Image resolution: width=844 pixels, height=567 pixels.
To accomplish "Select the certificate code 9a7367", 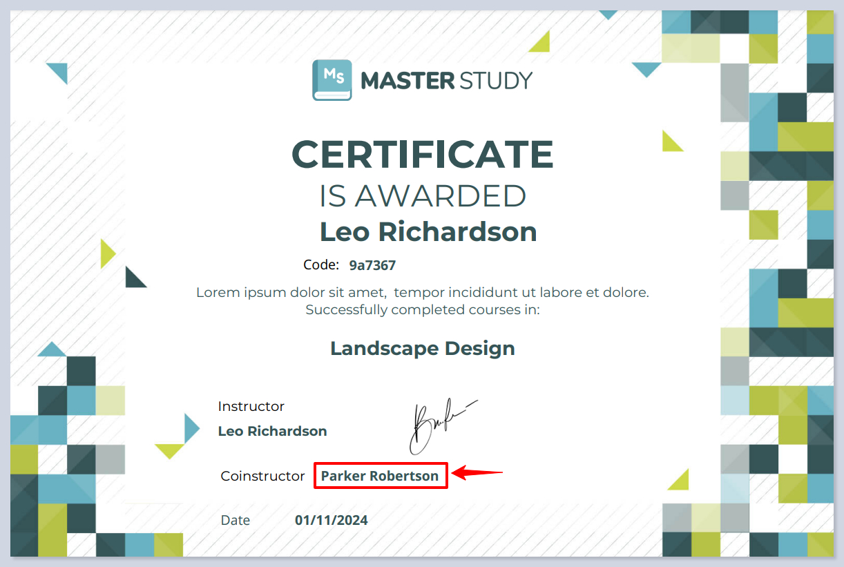I will coord(372,265).
